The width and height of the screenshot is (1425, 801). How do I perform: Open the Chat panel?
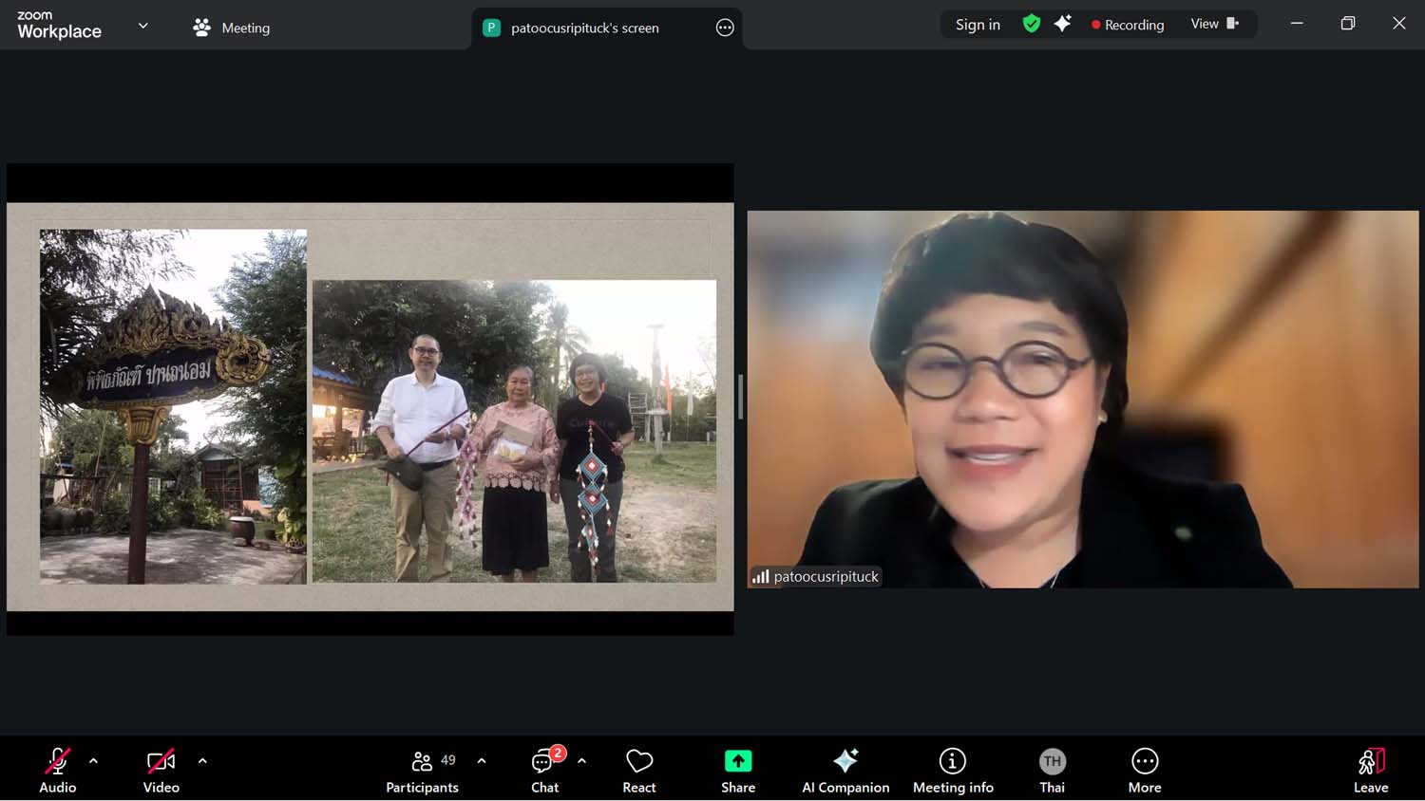tap(544, 770)
